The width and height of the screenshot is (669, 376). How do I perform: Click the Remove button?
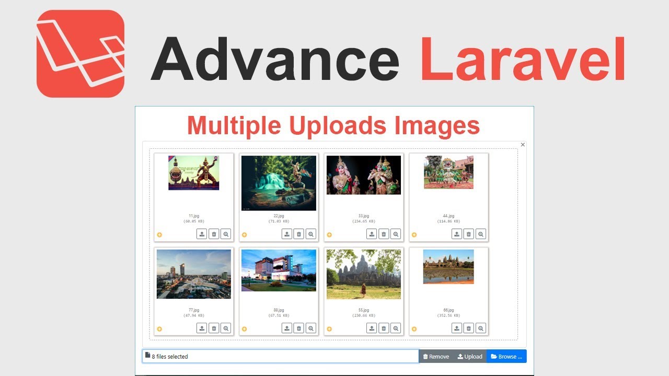[x=436, y=356]
